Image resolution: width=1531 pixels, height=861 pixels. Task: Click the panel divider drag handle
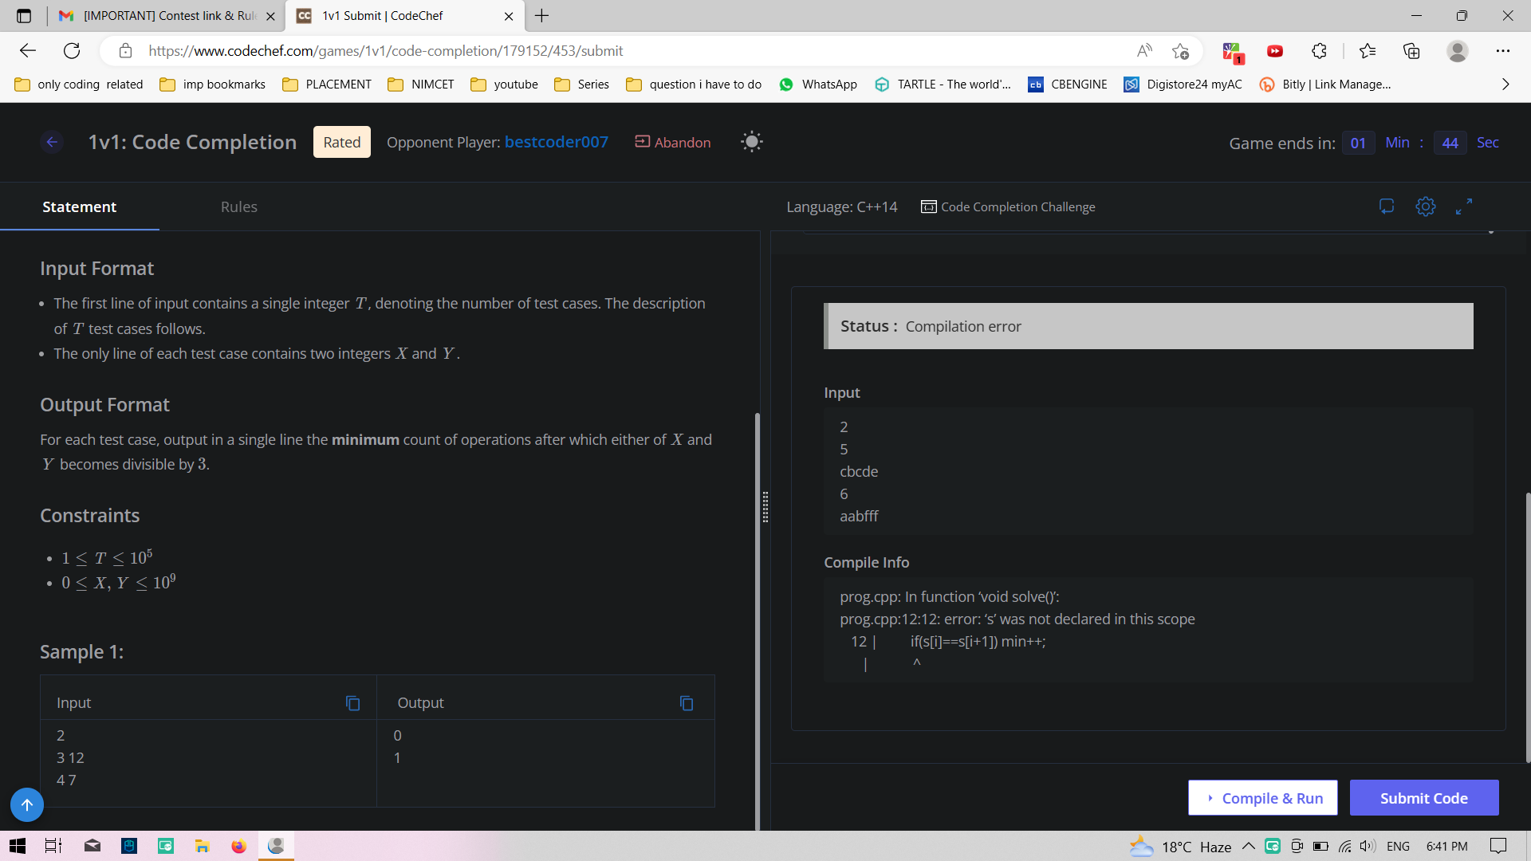(765, 507)
